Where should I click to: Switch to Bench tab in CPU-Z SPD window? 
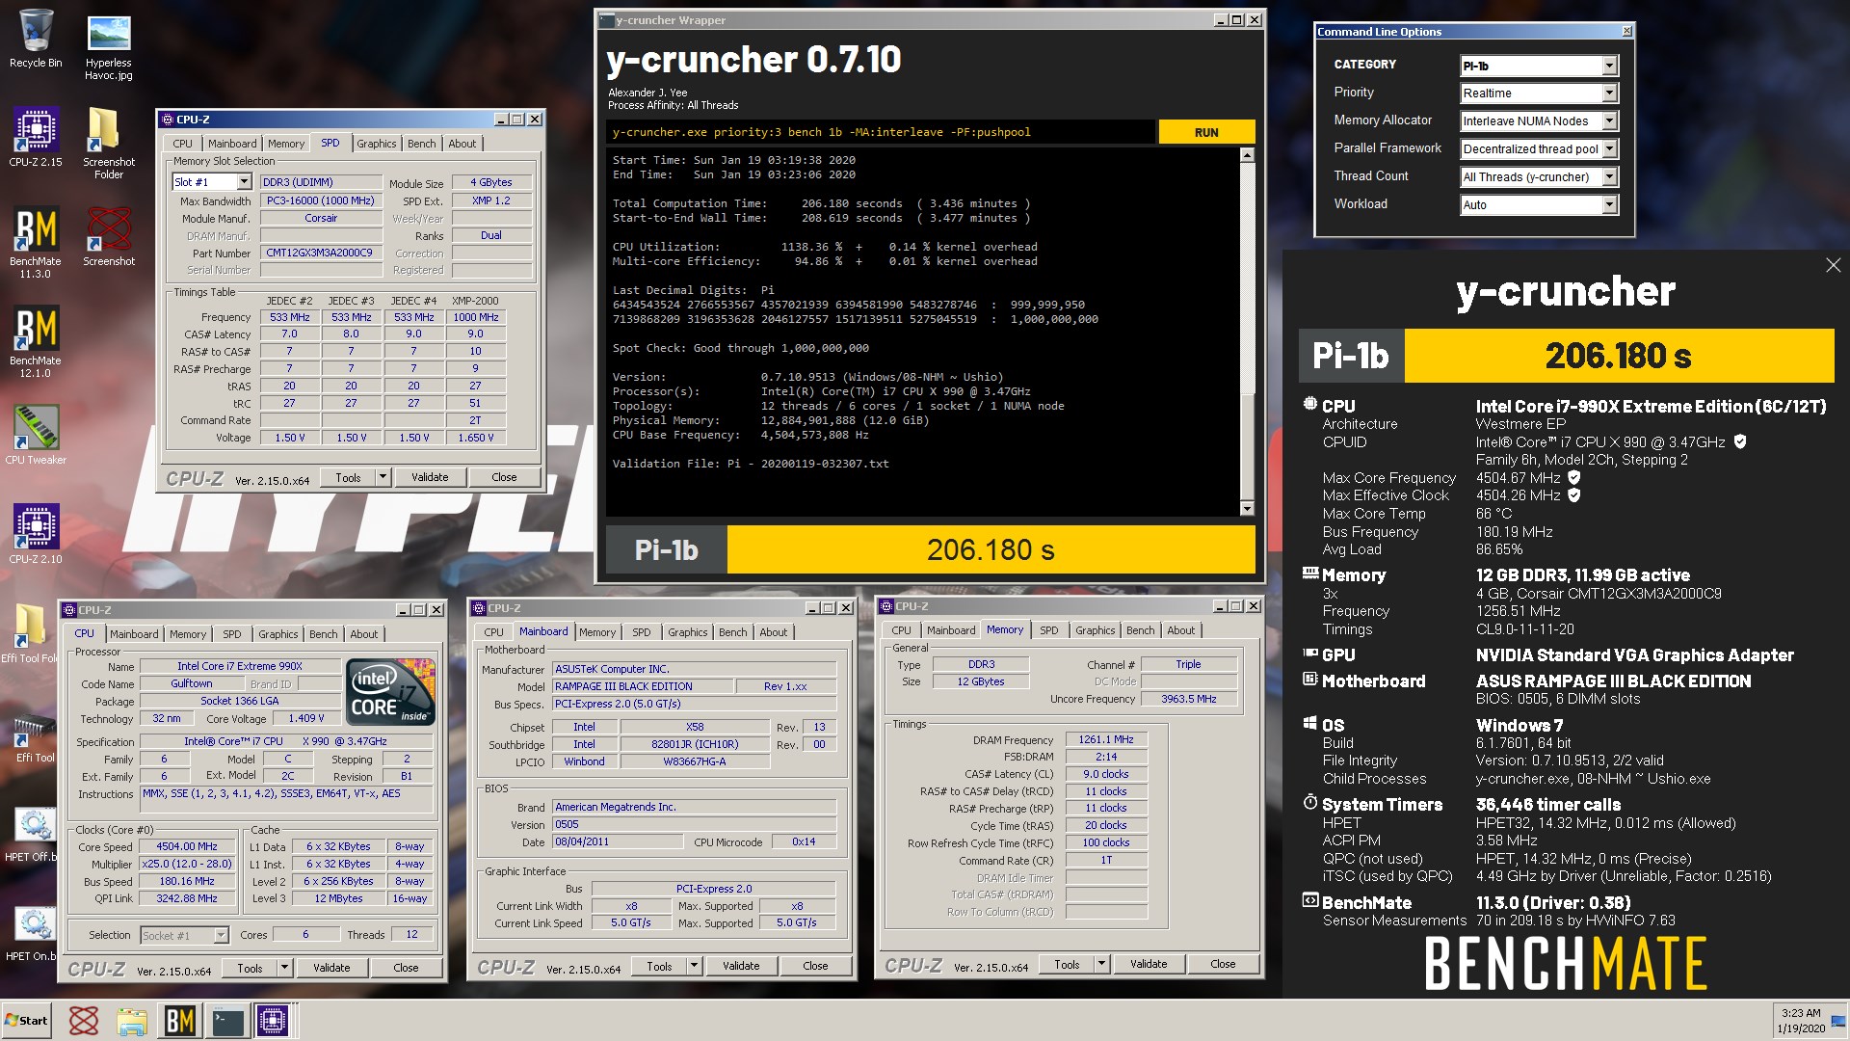point(421,144)
